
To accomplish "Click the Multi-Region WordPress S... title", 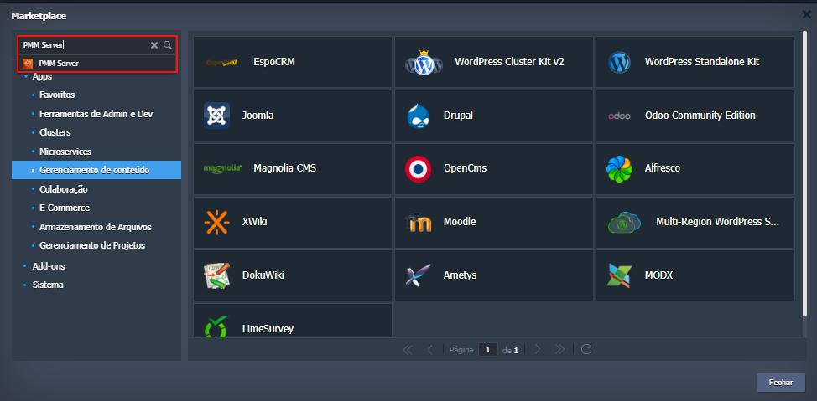I will point(717,222).
